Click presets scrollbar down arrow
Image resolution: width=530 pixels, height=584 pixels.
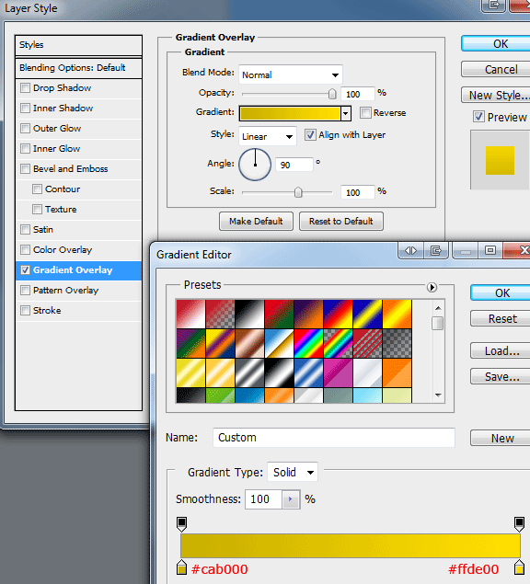pyautogui.click(x=438, y=395)
